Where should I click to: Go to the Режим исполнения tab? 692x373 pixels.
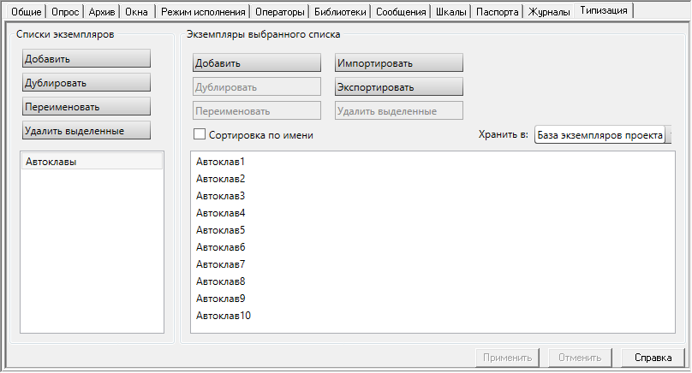(x=203, y=12)
